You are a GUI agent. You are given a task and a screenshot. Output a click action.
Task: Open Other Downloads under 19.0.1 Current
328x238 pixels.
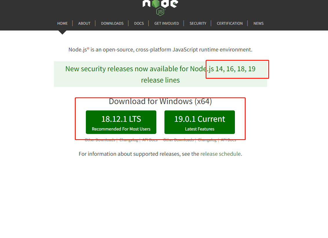[x=178, y=140]
